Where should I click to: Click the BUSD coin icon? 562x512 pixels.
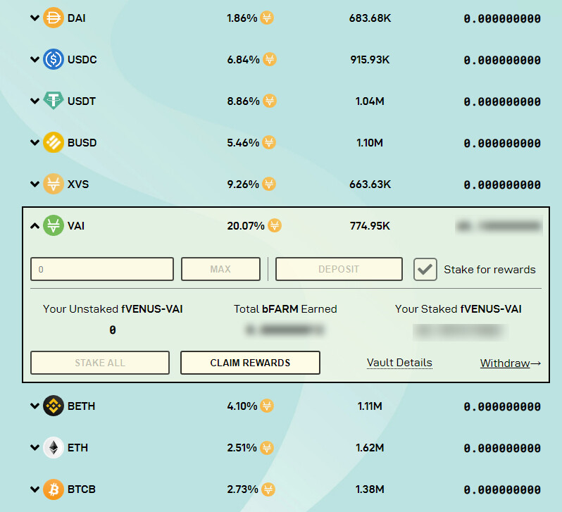[54, 142]
